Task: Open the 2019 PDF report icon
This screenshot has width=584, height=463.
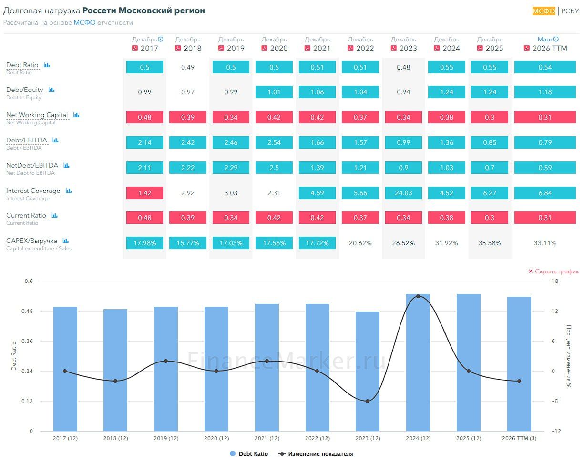Action: (x=221, y=48)
